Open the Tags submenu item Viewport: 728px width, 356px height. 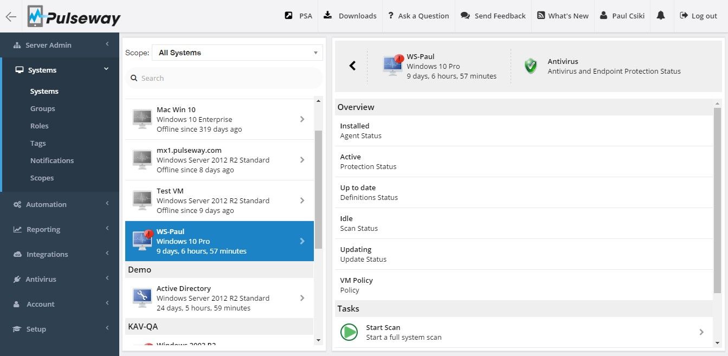pos(38,143)
